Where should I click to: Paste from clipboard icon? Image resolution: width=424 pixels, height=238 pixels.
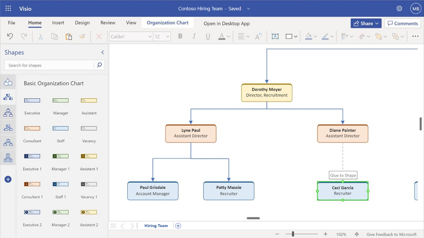click(x=69, y=36)
